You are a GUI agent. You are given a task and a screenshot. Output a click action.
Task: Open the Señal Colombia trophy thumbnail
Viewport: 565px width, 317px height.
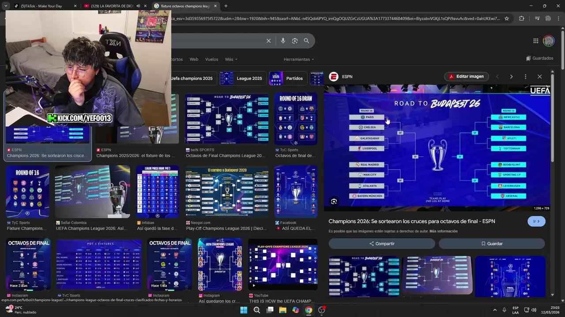[x=93, y=192]
